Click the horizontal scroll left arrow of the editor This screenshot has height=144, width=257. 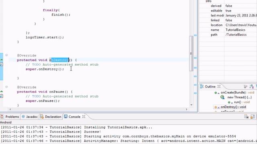tap(10, 109)
